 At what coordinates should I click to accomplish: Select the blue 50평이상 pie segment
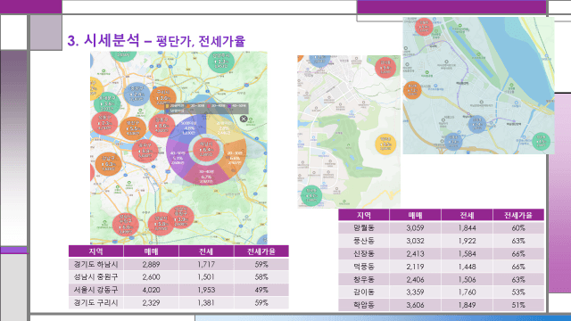point(188,128)
